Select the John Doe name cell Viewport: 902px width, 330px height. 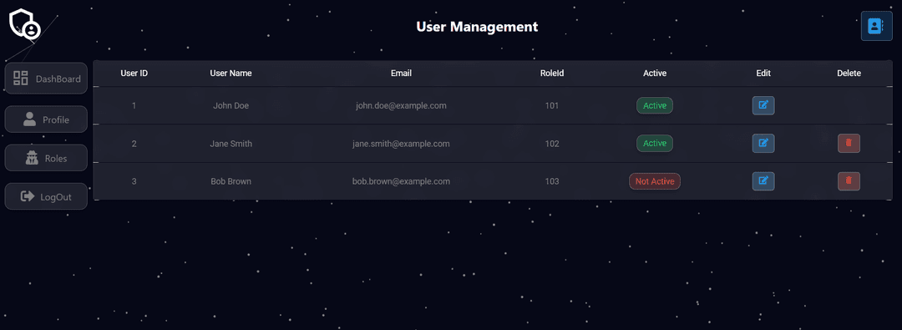(x=231, y=105)
